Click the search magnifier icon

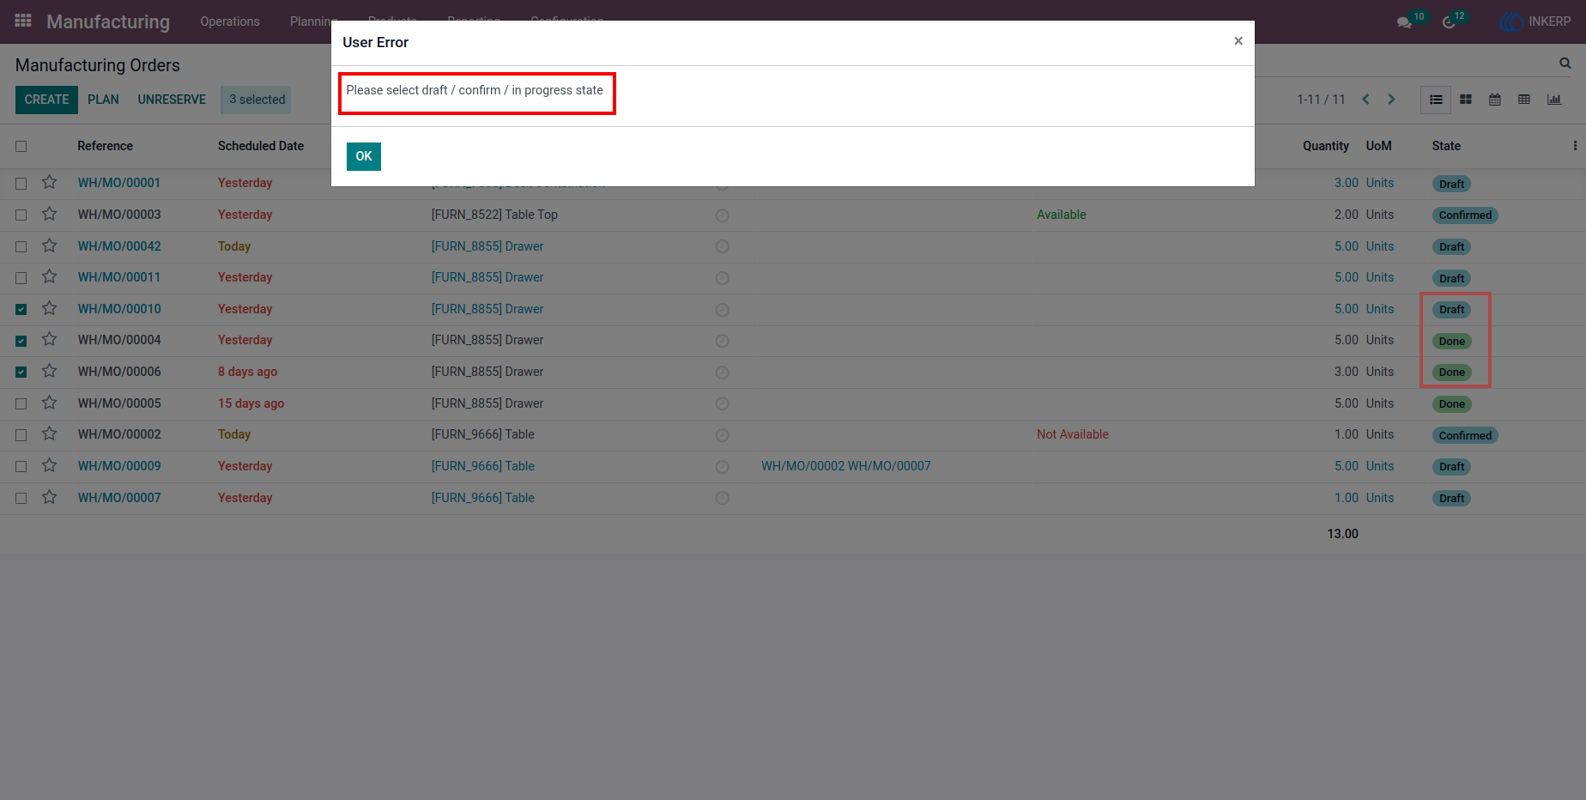pos(1565,64)
